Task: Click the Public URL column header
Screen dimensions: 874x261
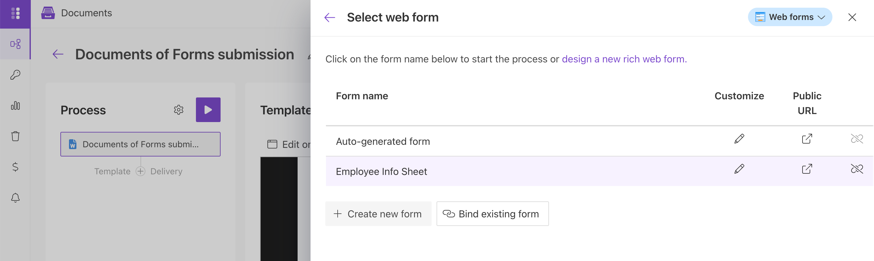Action: tap(807, 103)
